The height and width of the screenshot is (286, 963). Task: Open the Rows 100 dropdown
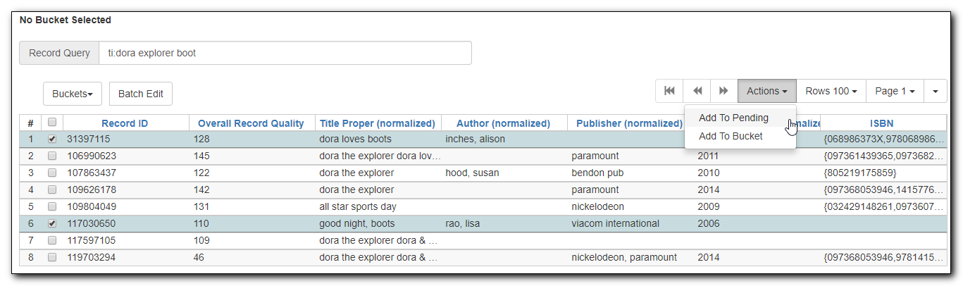click(831, 91)
